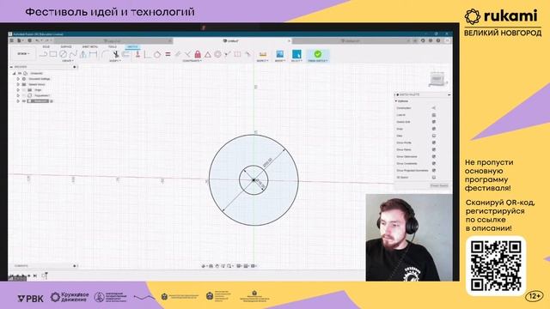This screenshot has width=550, height=309.
Task: Expand the Document Settings node
Action: (x=18, y=79)
